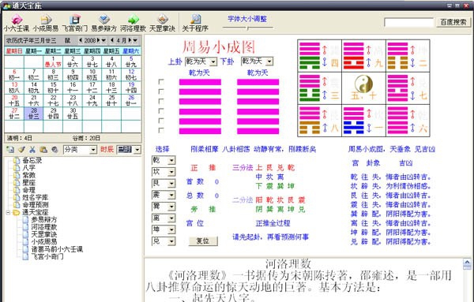474x302 pixels.
Task: Tick the checkbox beside the top hexagram line
Action: [x=161, y=82]
